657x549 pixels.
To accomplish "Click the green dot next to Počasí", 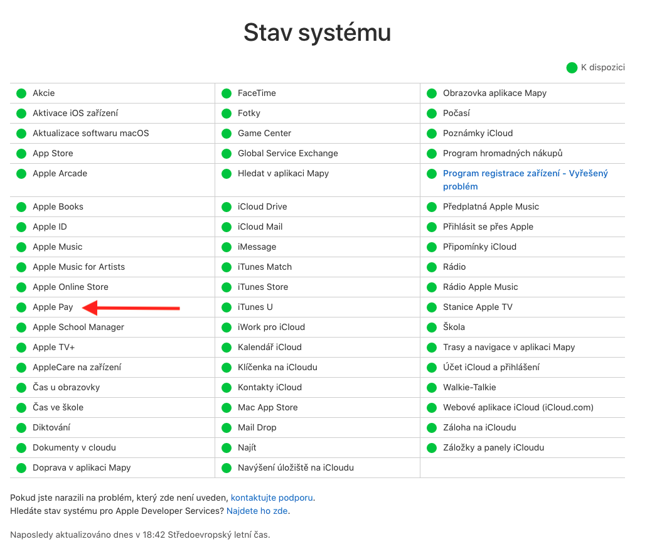I will tap(432, 114).
